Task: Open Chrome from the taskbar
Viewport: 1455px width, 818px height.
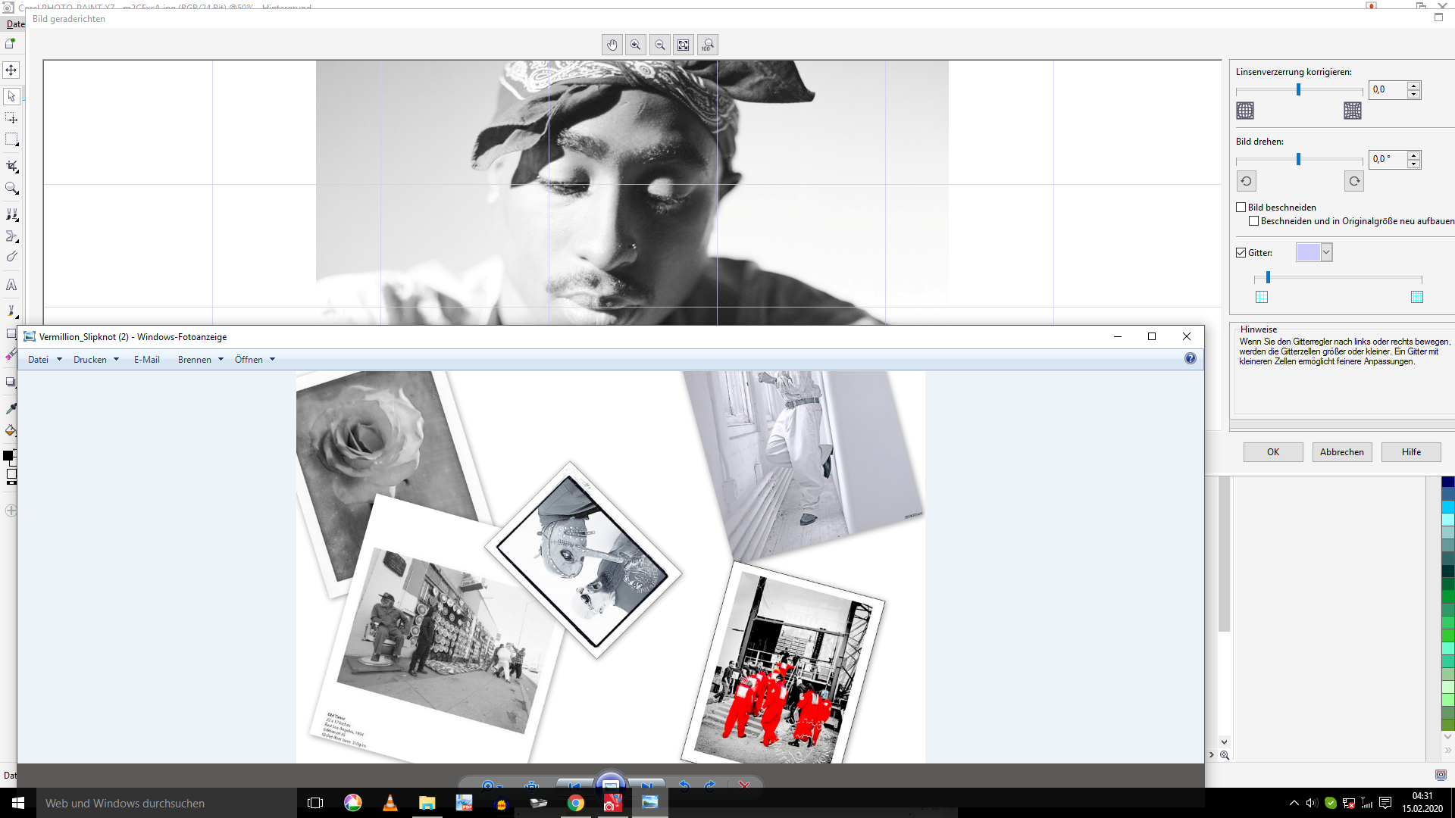Action: point(576,803)
